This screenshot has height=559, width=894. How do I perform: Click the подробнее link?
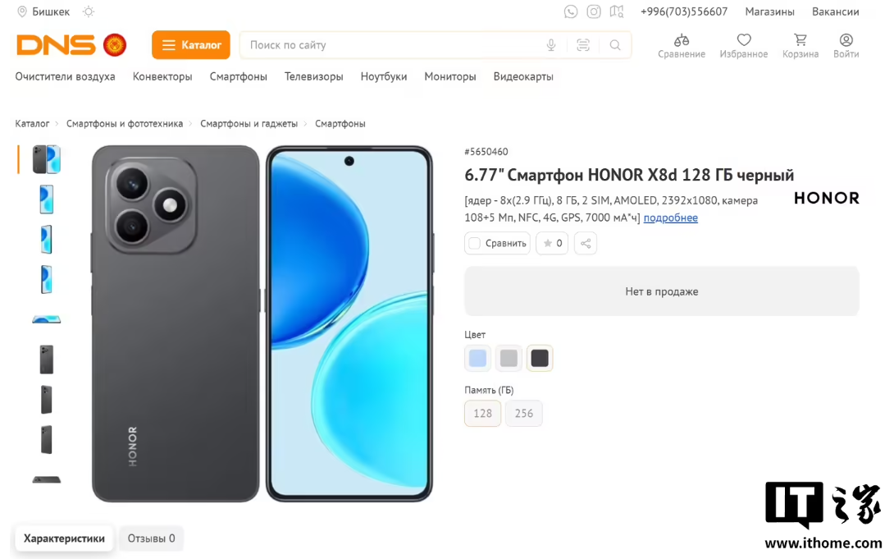click(671, 218)
